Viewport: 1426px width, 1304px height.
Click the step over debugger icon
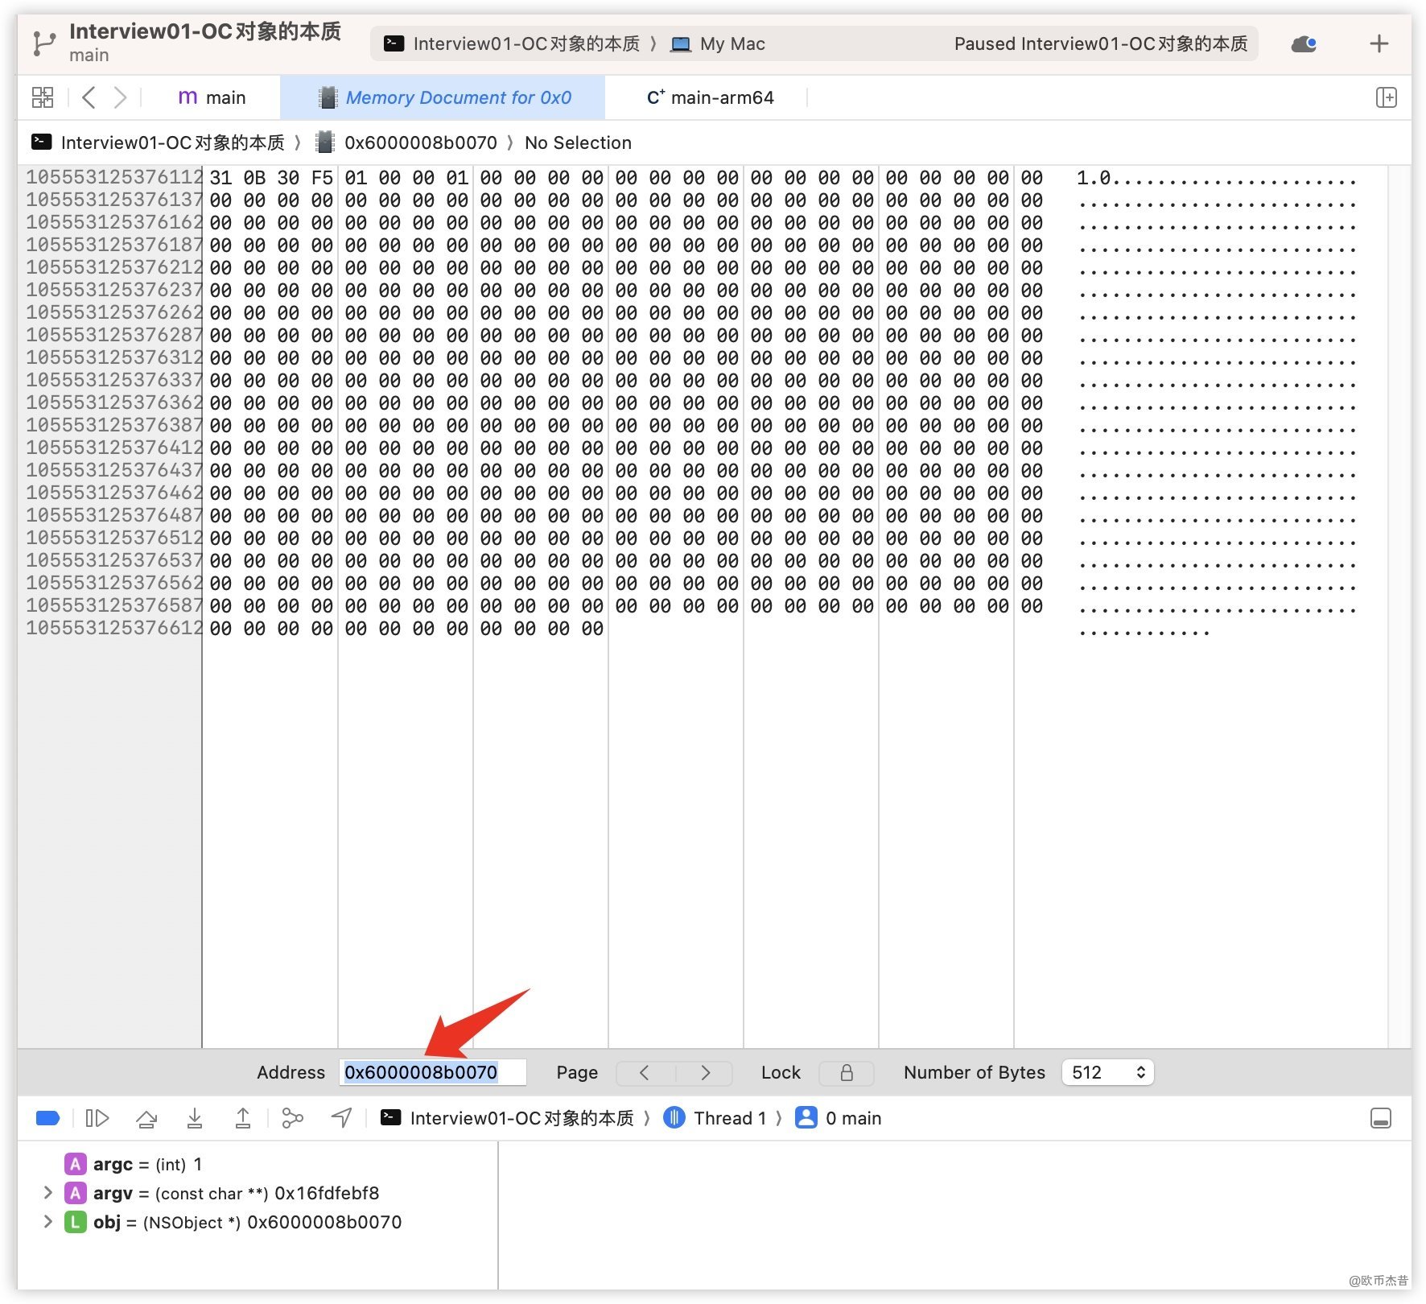[x=146, y=1118]
